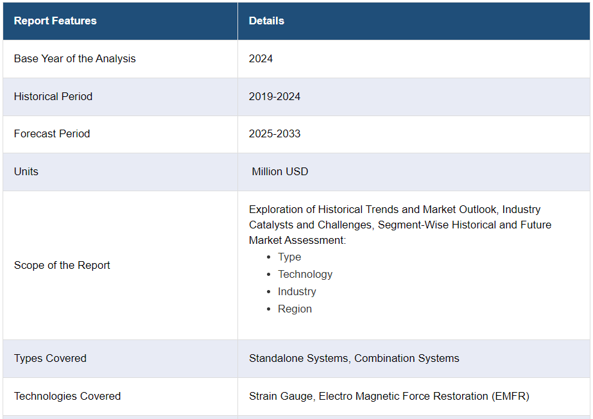Click the '2019-2024' value
This screenshot has width=593, height=419.
pyautogui.click(x=275, y=96)
